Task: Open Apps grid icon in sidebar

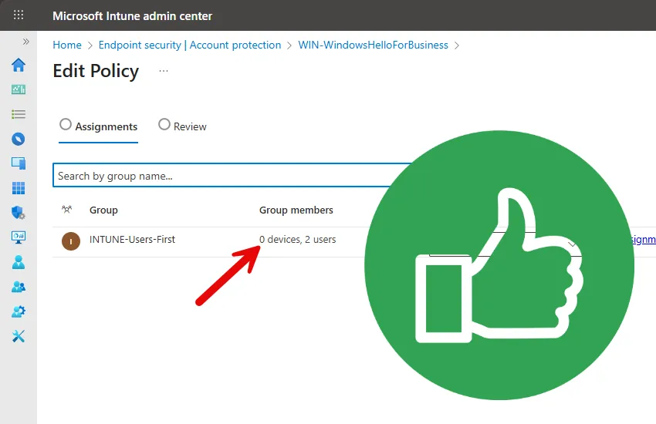Action: pyautogui.click(x=19, y=188)
